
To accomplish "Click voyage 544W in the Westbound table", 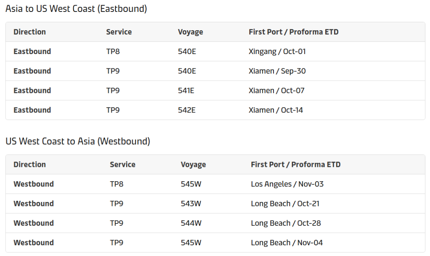I will pyautogui.click(x=191, y=223).
